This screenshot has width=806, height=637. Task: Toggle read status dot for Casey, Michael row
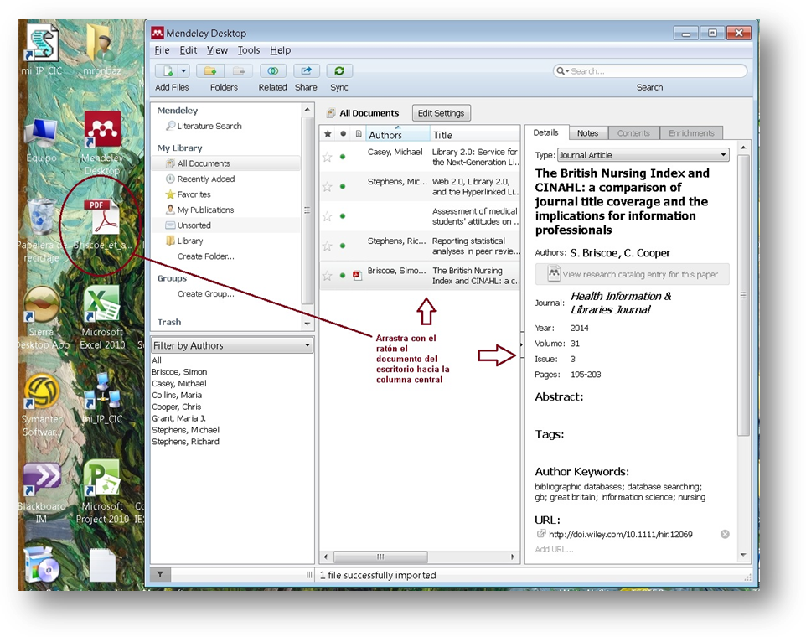[x=343, y=157]
